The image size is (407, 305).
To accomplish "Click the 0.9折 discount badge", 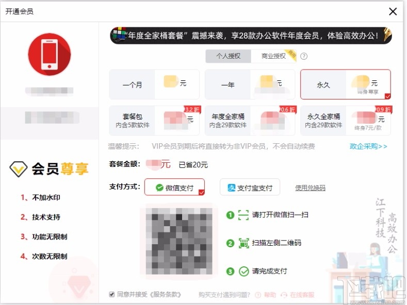I will tap(383, 109).
